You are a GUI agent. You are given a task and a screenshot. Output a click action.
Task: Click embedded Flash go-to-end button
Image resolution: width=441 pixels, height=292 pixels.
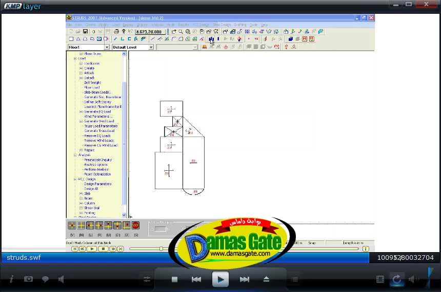(120, 249)
